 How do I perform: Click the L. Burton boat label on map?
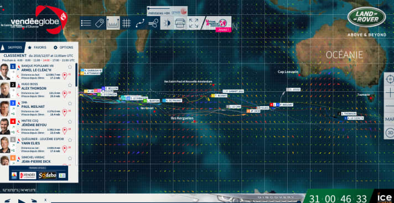point(152,101)
